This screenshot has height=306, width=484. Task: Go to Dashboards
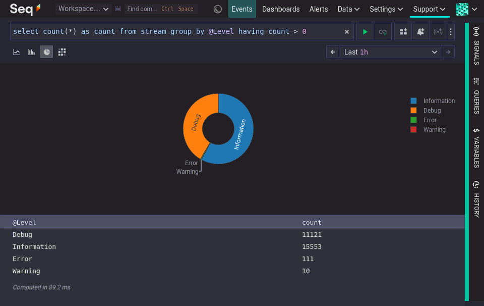(x=281, y=9)
